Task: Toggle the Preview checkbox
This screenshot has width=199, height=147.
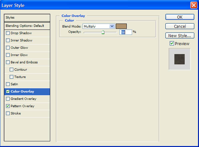Action: pos(172,43)
